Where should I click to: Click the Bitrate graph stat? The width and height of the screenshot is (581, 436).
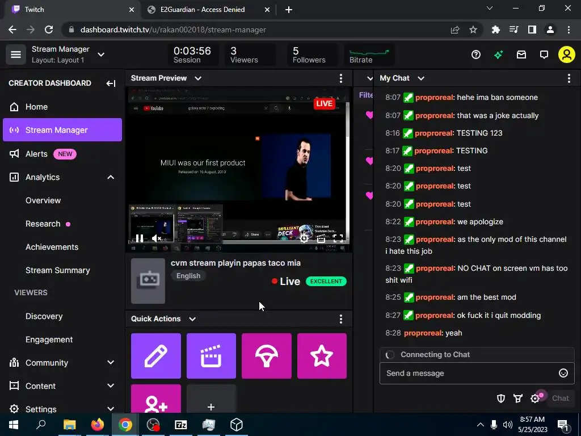coord(369,55)
